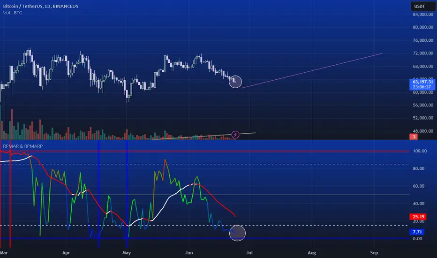This screenshot has height=258, width=437.
Task: Select the purple projected trend line
Action: [x=312, y=70]
